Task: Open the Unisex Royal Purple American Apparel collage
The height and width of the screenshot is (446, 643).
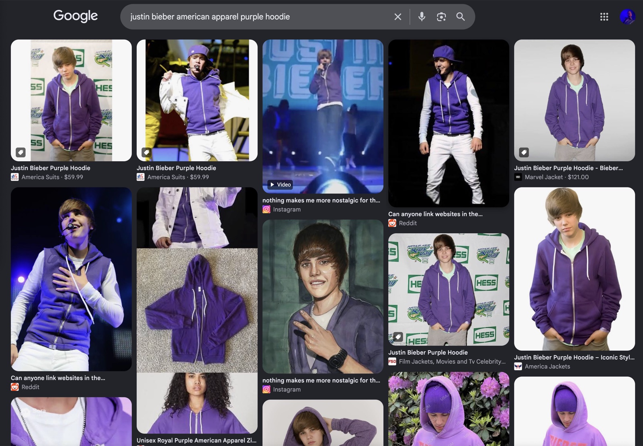Action: (197, 310)
